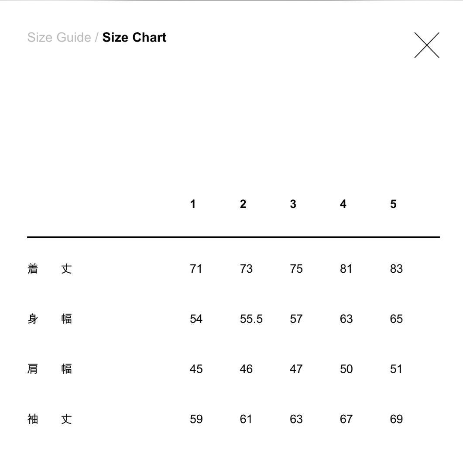
Task: Switch to the Size Guide tab
Action: tap(59, 38)
